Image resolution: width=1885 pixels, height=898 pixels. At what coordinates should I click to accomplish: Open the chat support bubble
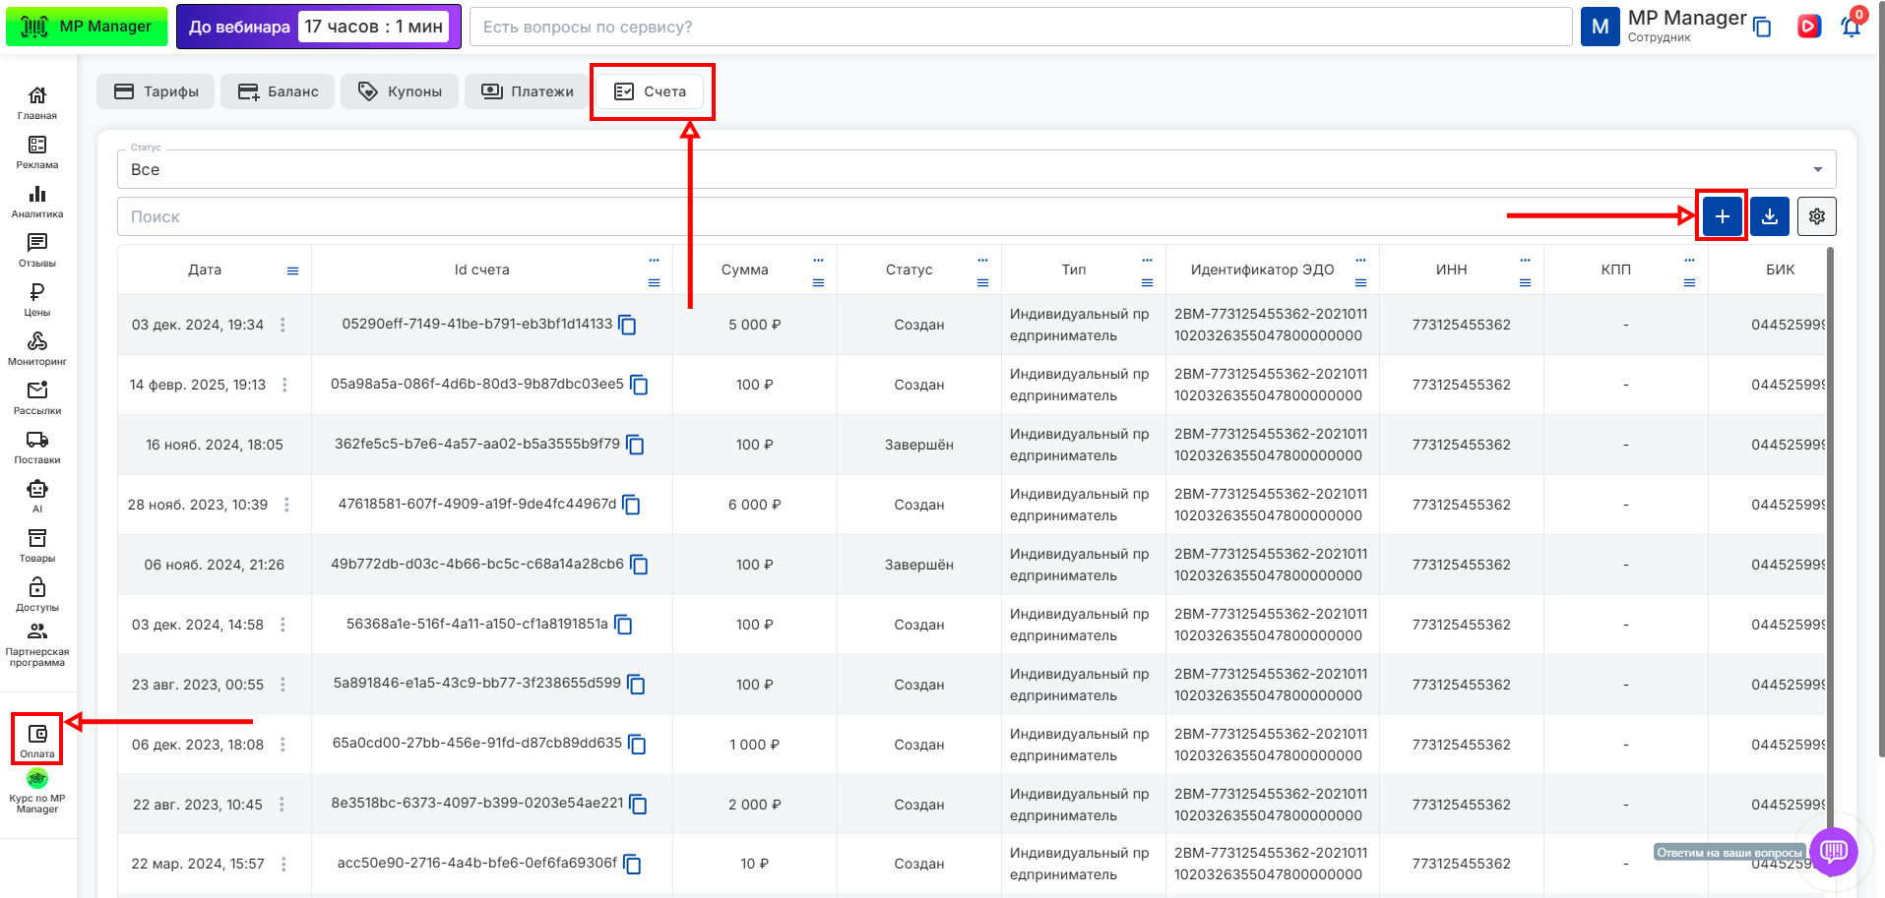pyautogui.click(x=1833, y=851)
